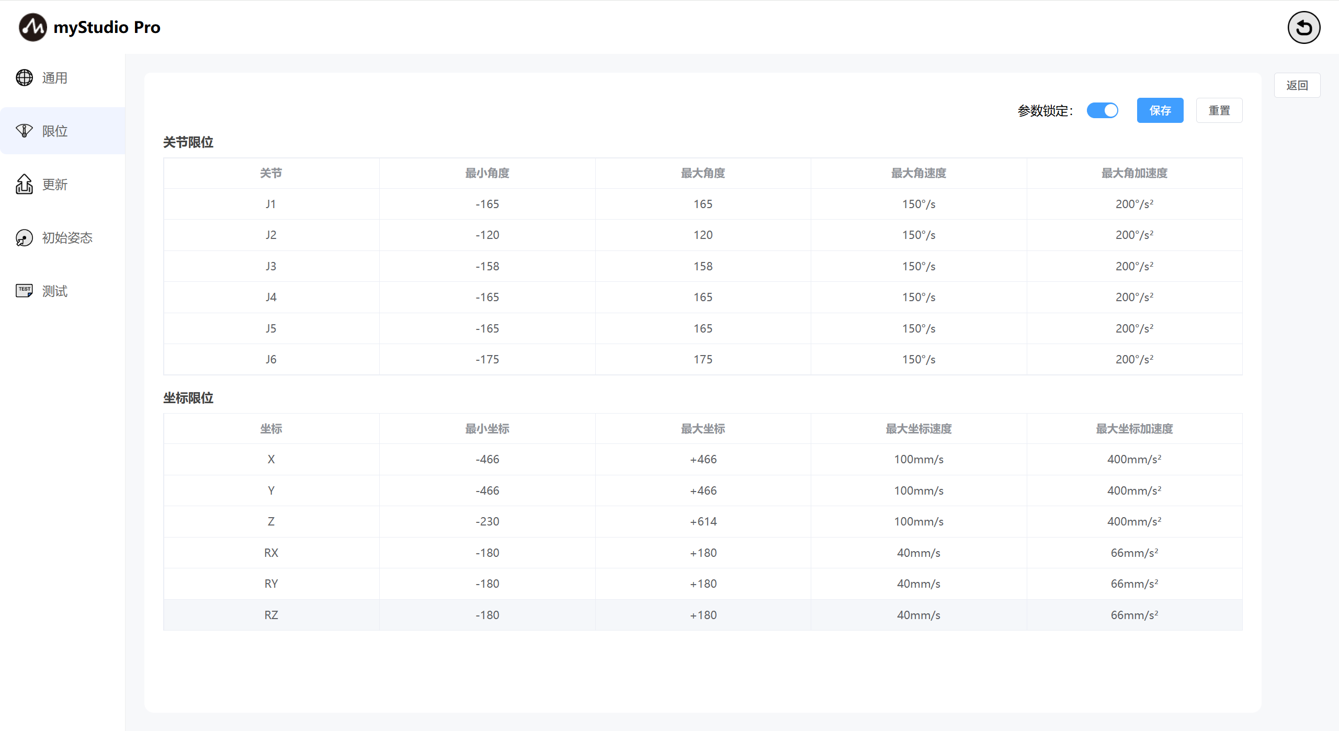The height and width of the screenshot is (731, 1339).
Task: Select the J6 maximum angle cell 175
Action: tap(702, 359)
